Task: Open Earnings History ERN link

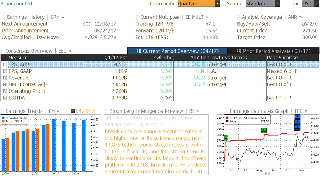Action: pos(36,17)
